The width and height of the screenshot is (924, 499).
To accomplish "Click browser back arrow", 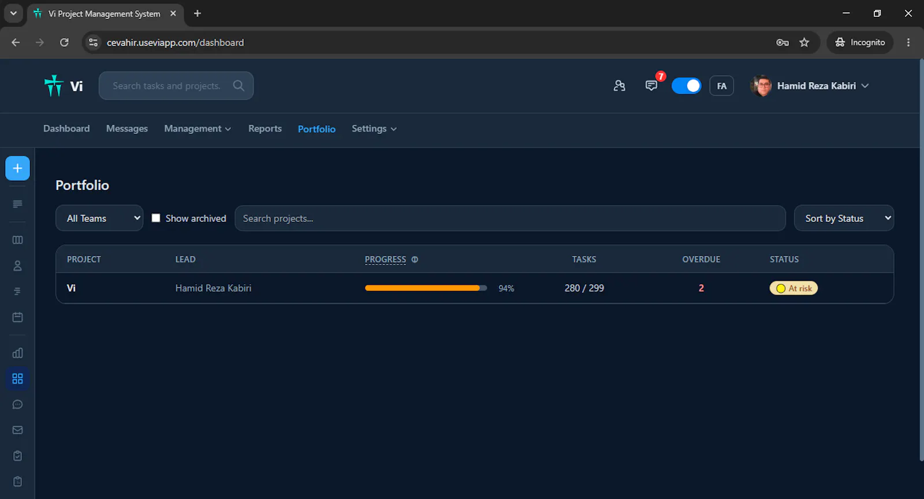I will tap(16, 42).
